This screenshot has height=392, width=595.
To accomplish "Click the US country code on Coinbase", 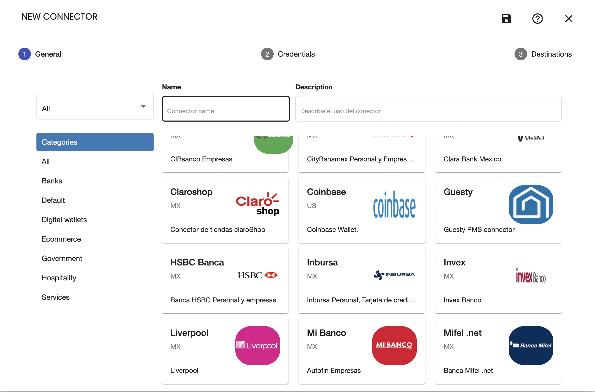I will tap(311, 206).
